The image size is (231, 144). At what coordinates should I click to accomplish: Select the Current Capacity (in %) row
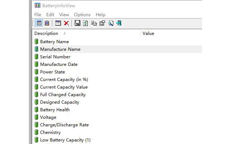point(117,79)
